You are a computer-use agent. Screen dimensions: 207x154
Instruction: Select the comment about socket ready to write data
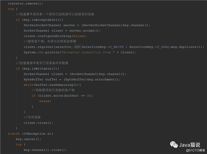pyautogui.click(x=42, y=63)
